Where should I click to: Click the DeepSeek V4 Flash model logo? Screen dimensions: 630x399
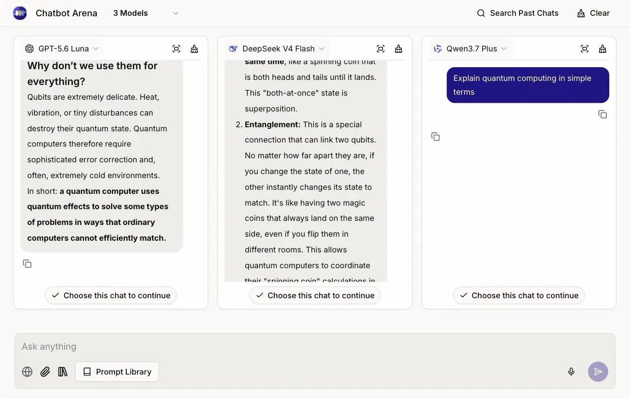[234, 49]
